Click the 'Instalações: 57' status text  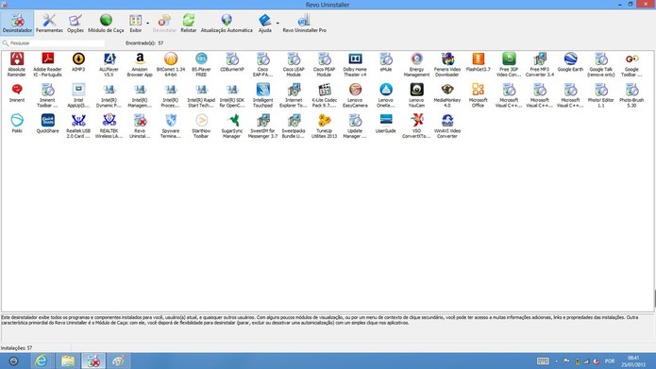click(x=16, y=347)
